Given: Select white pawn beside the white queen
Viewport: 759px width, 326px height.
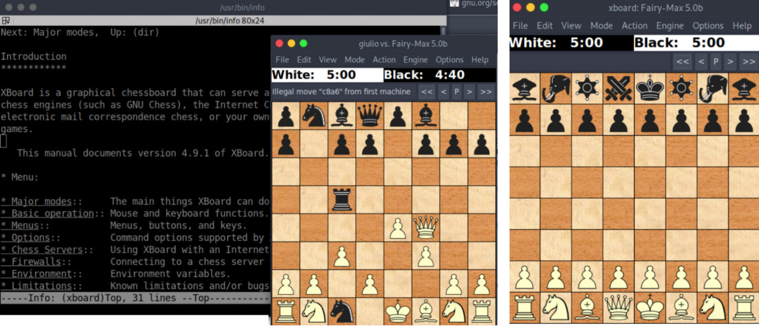Looking at the screenshot, I should click(397, 229).
